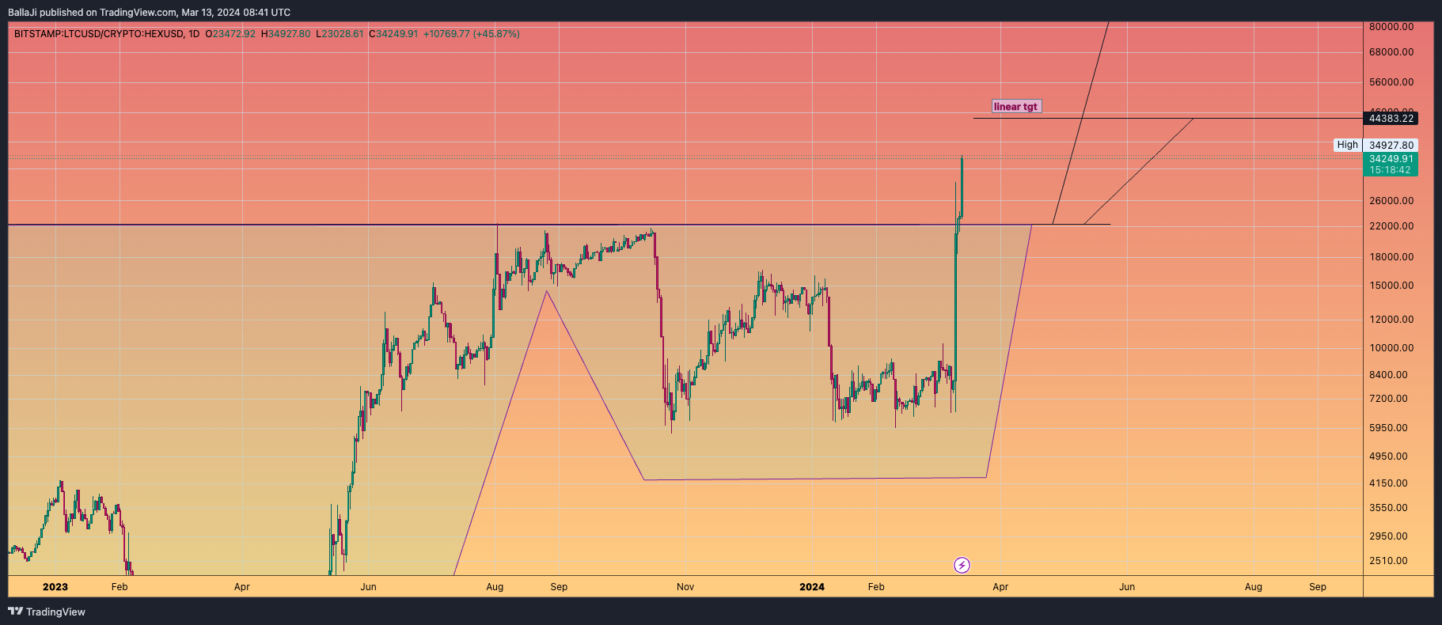Screen dimensions: 1442x625
Task: Click the open price O23472.92 value
Action: [x=230, y=34]
